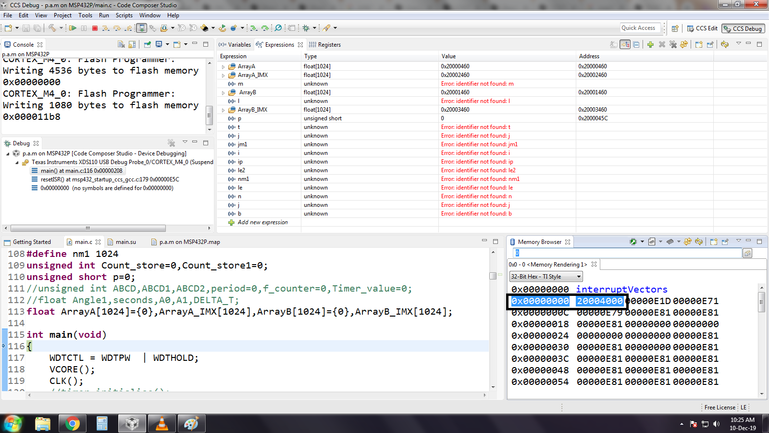Terminate debugging with the red stop icon
769x433 pixels.
tap(95, 28)
